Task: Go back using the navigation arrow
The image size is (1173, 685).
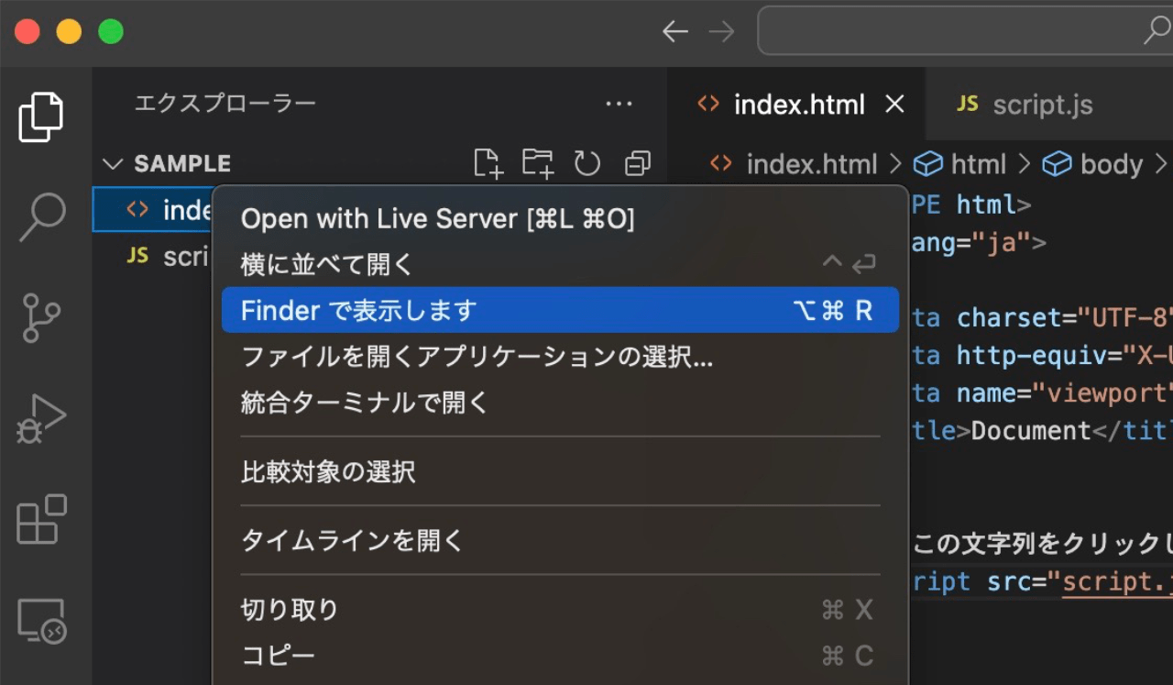Action: tap(674, 32)
